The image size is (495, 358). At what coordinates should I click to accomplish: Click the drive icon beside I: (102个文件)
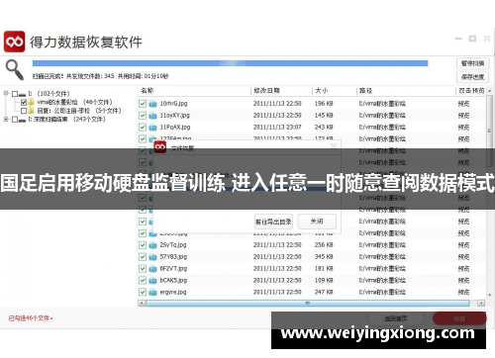pos(22,94)
